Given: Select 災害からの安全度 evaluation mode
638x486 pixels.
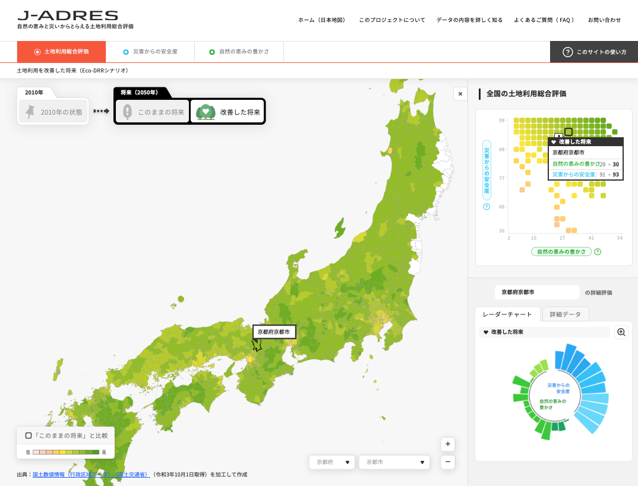Looking at the screenshot, I should tap(150, 52).
